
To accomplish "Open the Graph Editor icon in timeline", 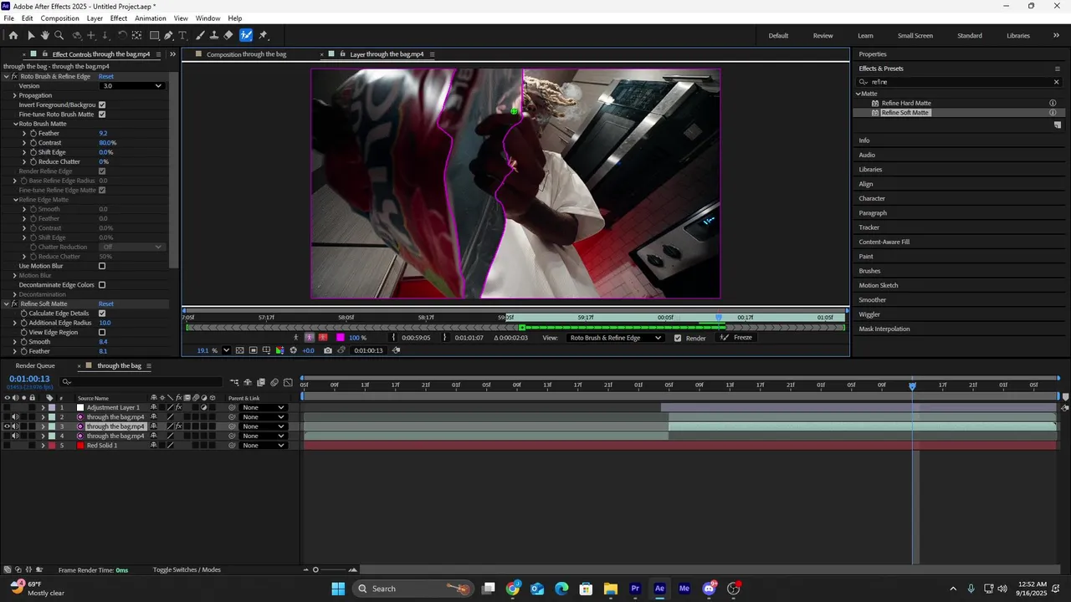I will [x=288, y=382].
